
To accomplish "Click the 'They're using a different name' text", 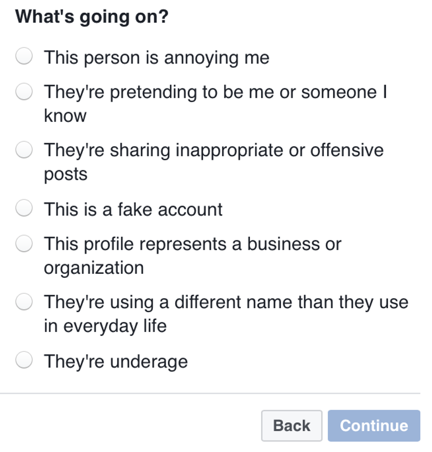I will click(x=226, y=303).
